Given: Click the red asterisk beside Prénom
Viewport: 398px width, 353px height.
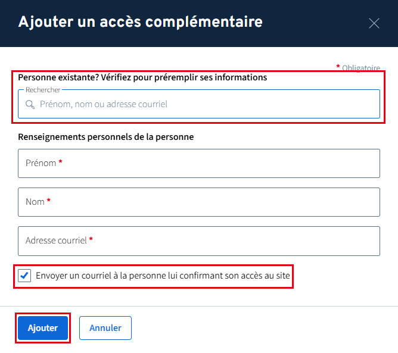Looking at the screenshot, I should 61,163.
